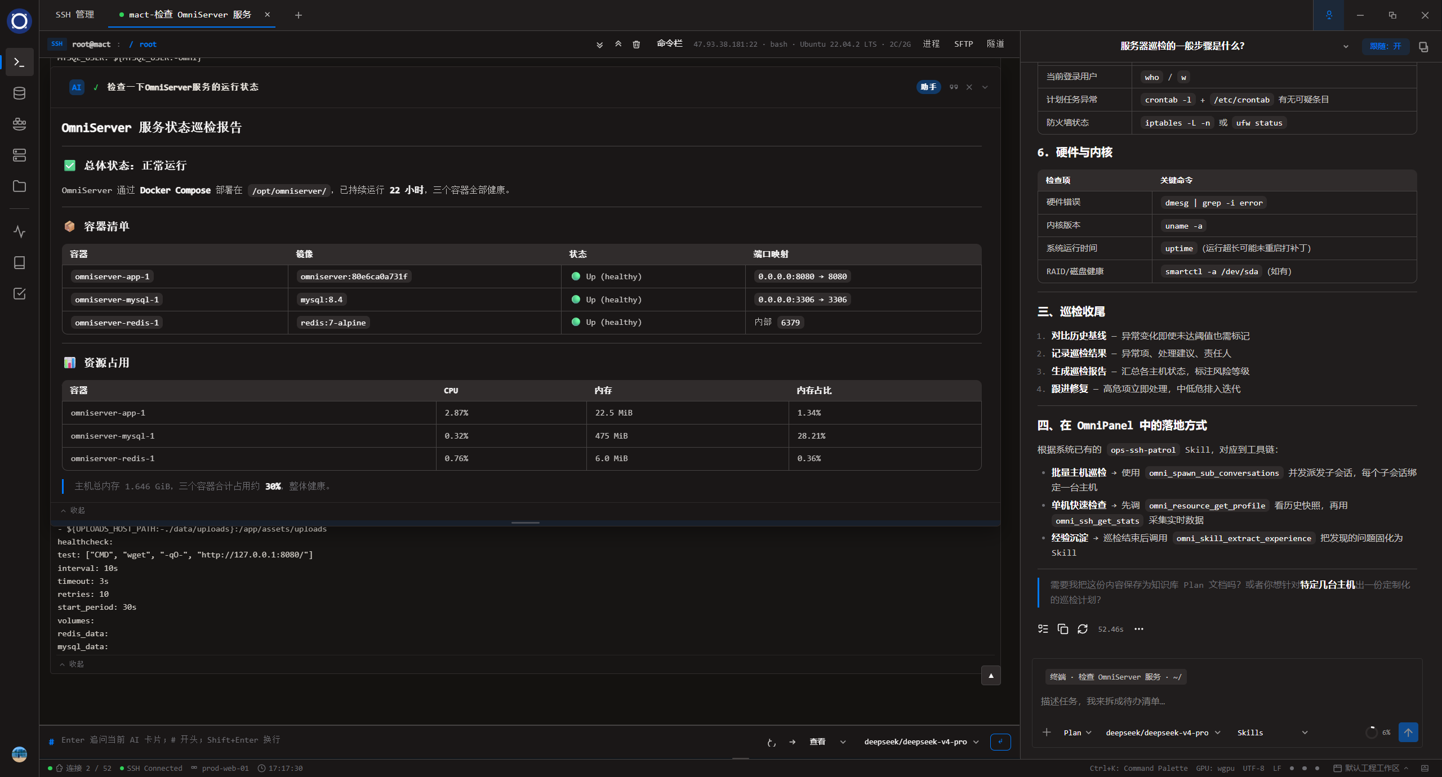
Task: Open the Skills dropdown
Action: (1272, 733)
